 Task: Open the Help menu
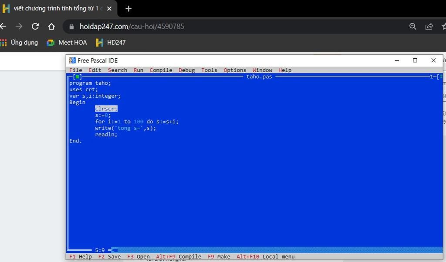(285, 70)
